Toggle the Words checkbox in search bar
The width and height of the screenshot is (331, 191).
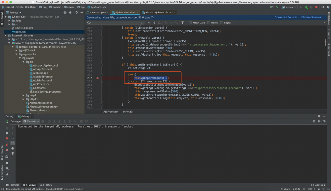209,23
